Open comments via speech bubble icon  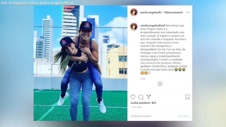[141, 97]
